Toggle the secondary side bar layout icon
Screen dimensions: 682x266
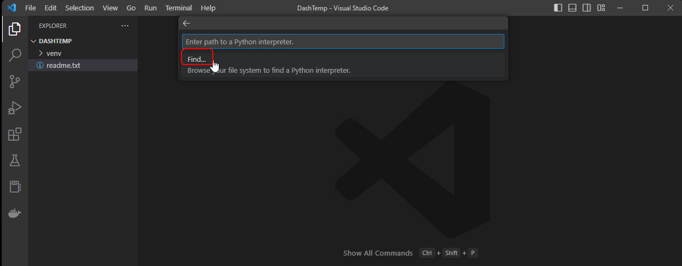pyautogui.click(x=587, y=8)
